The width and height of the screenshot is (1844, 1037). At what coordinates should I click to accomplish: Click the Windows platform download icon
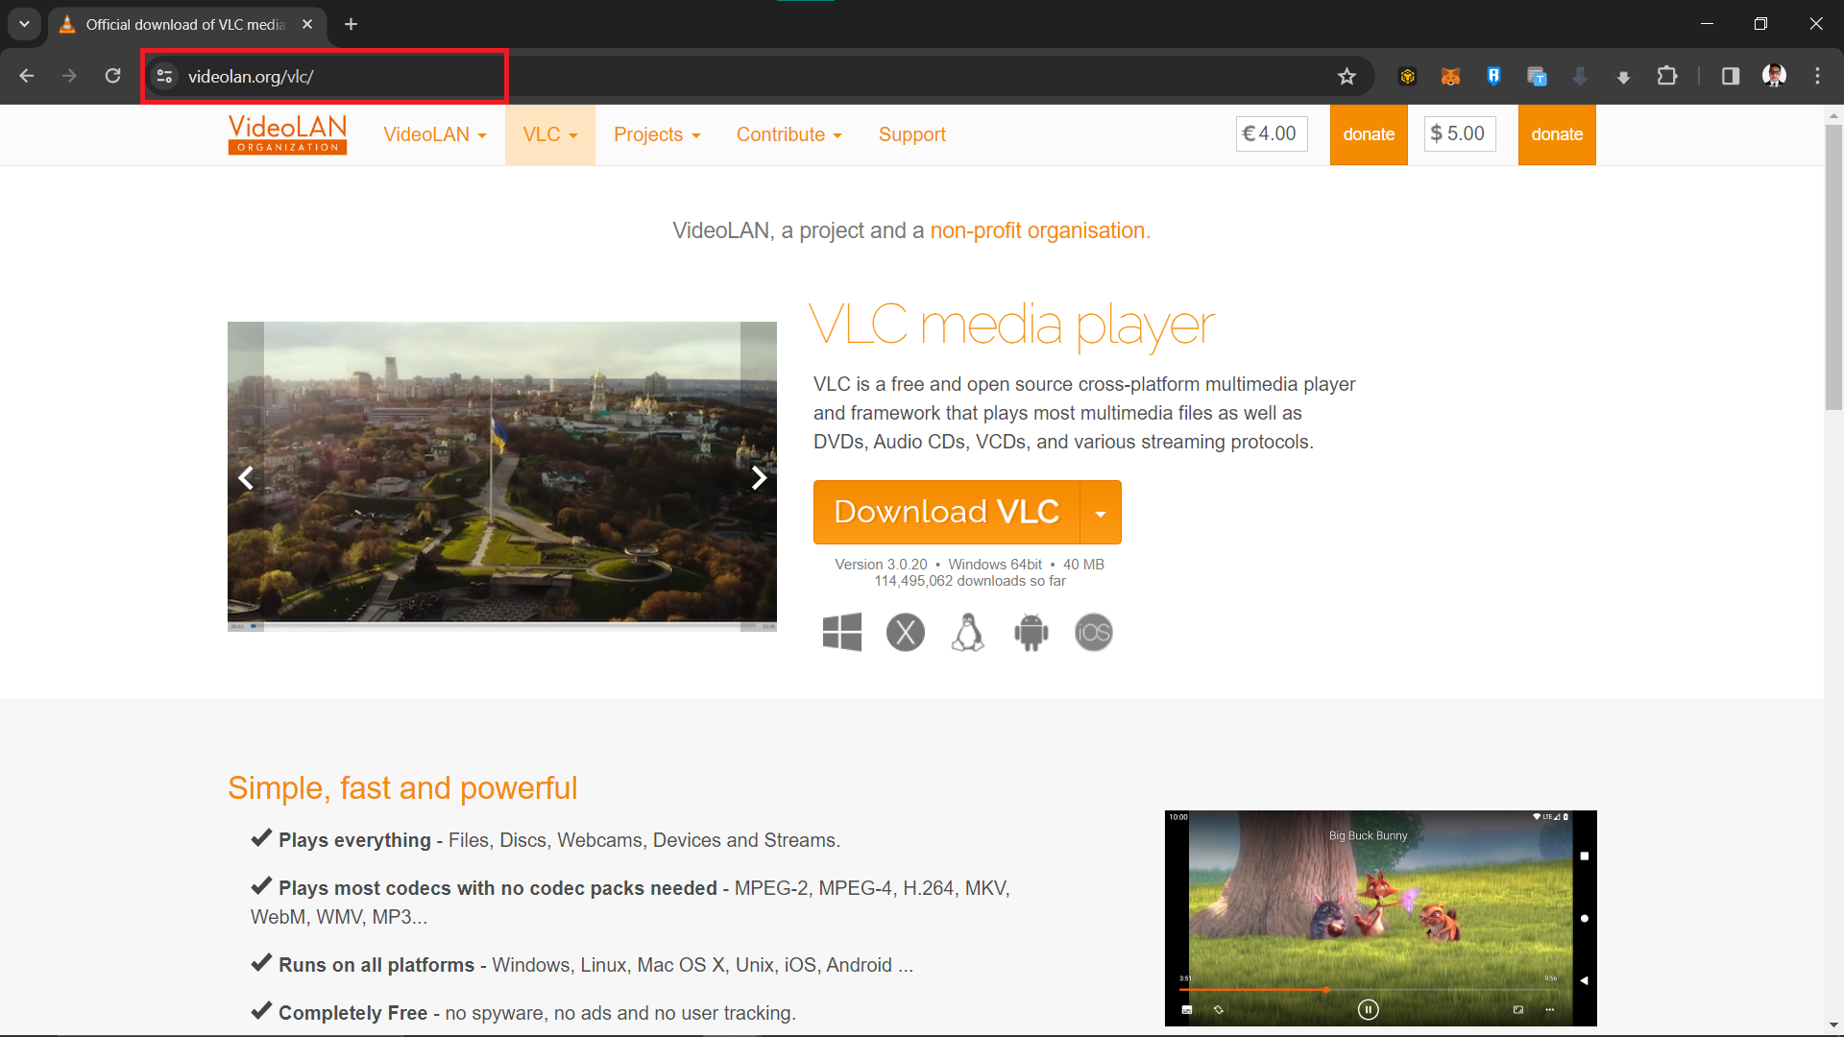coord(841,631)
